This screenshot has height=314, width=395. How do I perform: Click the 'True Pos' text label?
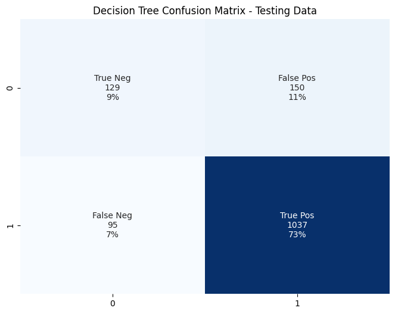coord(297,215)
